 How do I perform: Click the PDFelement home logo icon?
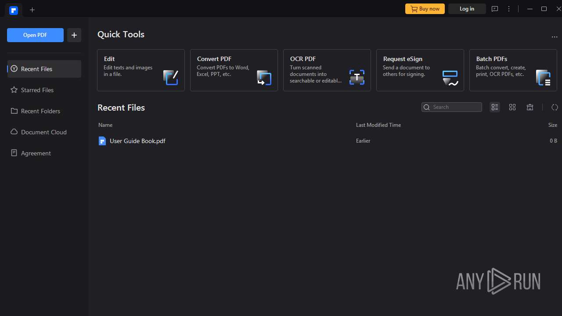[x=14, y=10]
